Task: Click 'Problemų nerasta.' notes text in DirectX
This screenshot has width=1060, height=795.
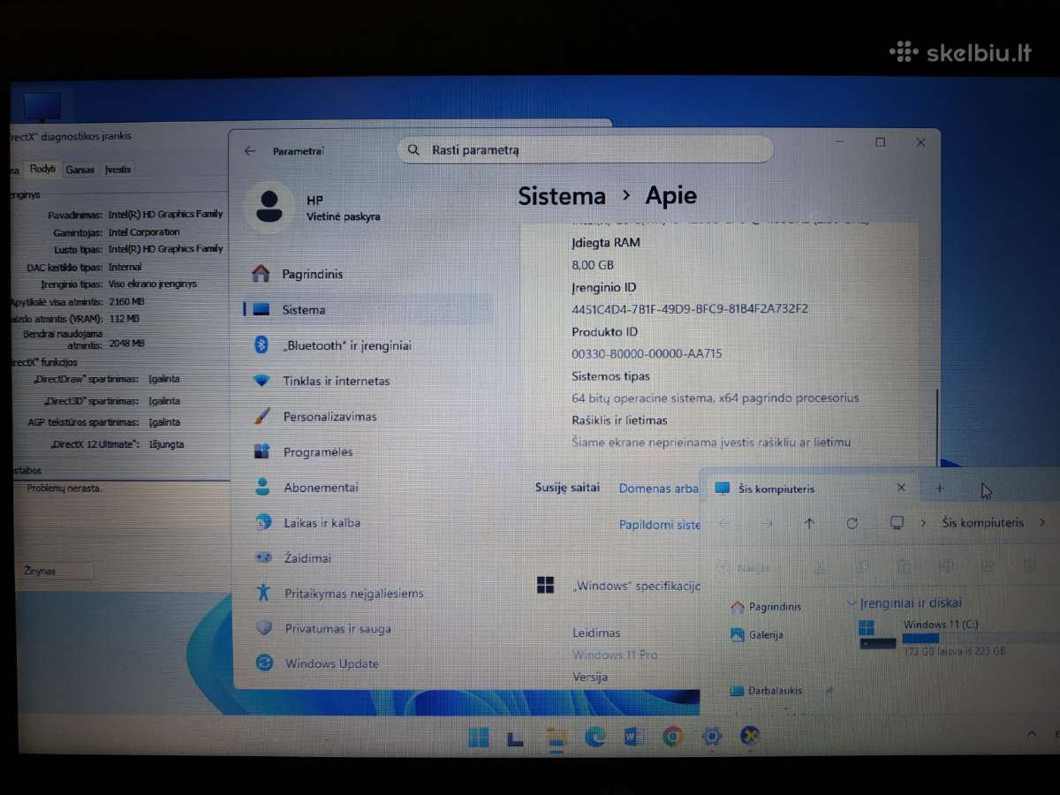Action: 64,488
